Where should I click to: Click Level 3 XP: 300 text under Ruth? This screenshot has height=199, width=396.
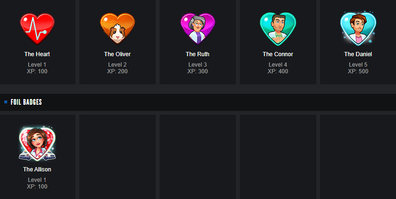click(x=197, y=68)
